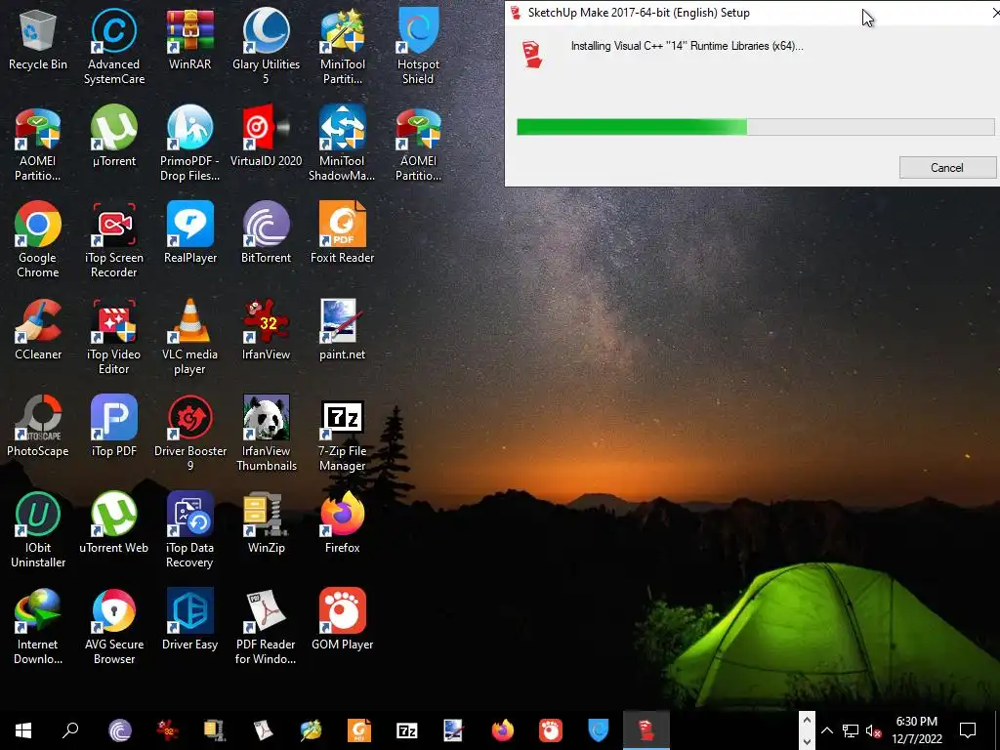Switch to paint.net in the taskbar
Image resolution: width=1000 pixels, height=750 pixels.
(454, 730)
